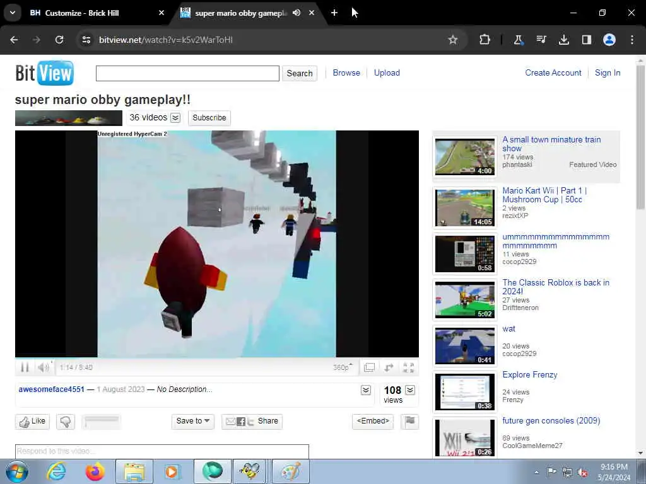
Task: Mute the super mario obby tab audio
Action: 297,13
